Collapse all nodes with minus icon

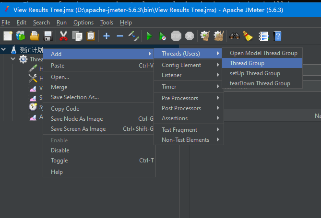click(x=120, y=36)
